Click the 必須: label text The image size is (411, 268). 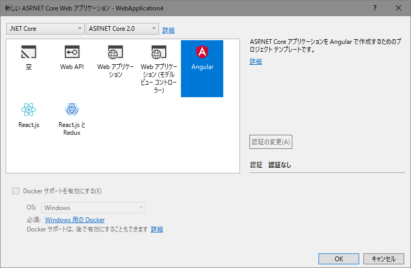pyautogui.click(x=33, y=220)
